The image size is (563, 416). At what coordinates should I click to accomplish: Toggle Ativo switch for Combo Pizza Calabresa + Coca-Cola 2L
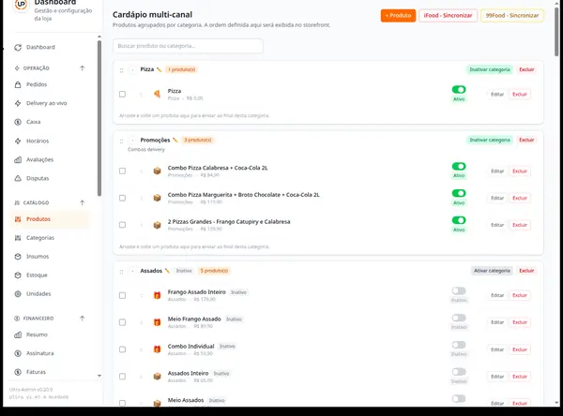click(x=459, y=166)
